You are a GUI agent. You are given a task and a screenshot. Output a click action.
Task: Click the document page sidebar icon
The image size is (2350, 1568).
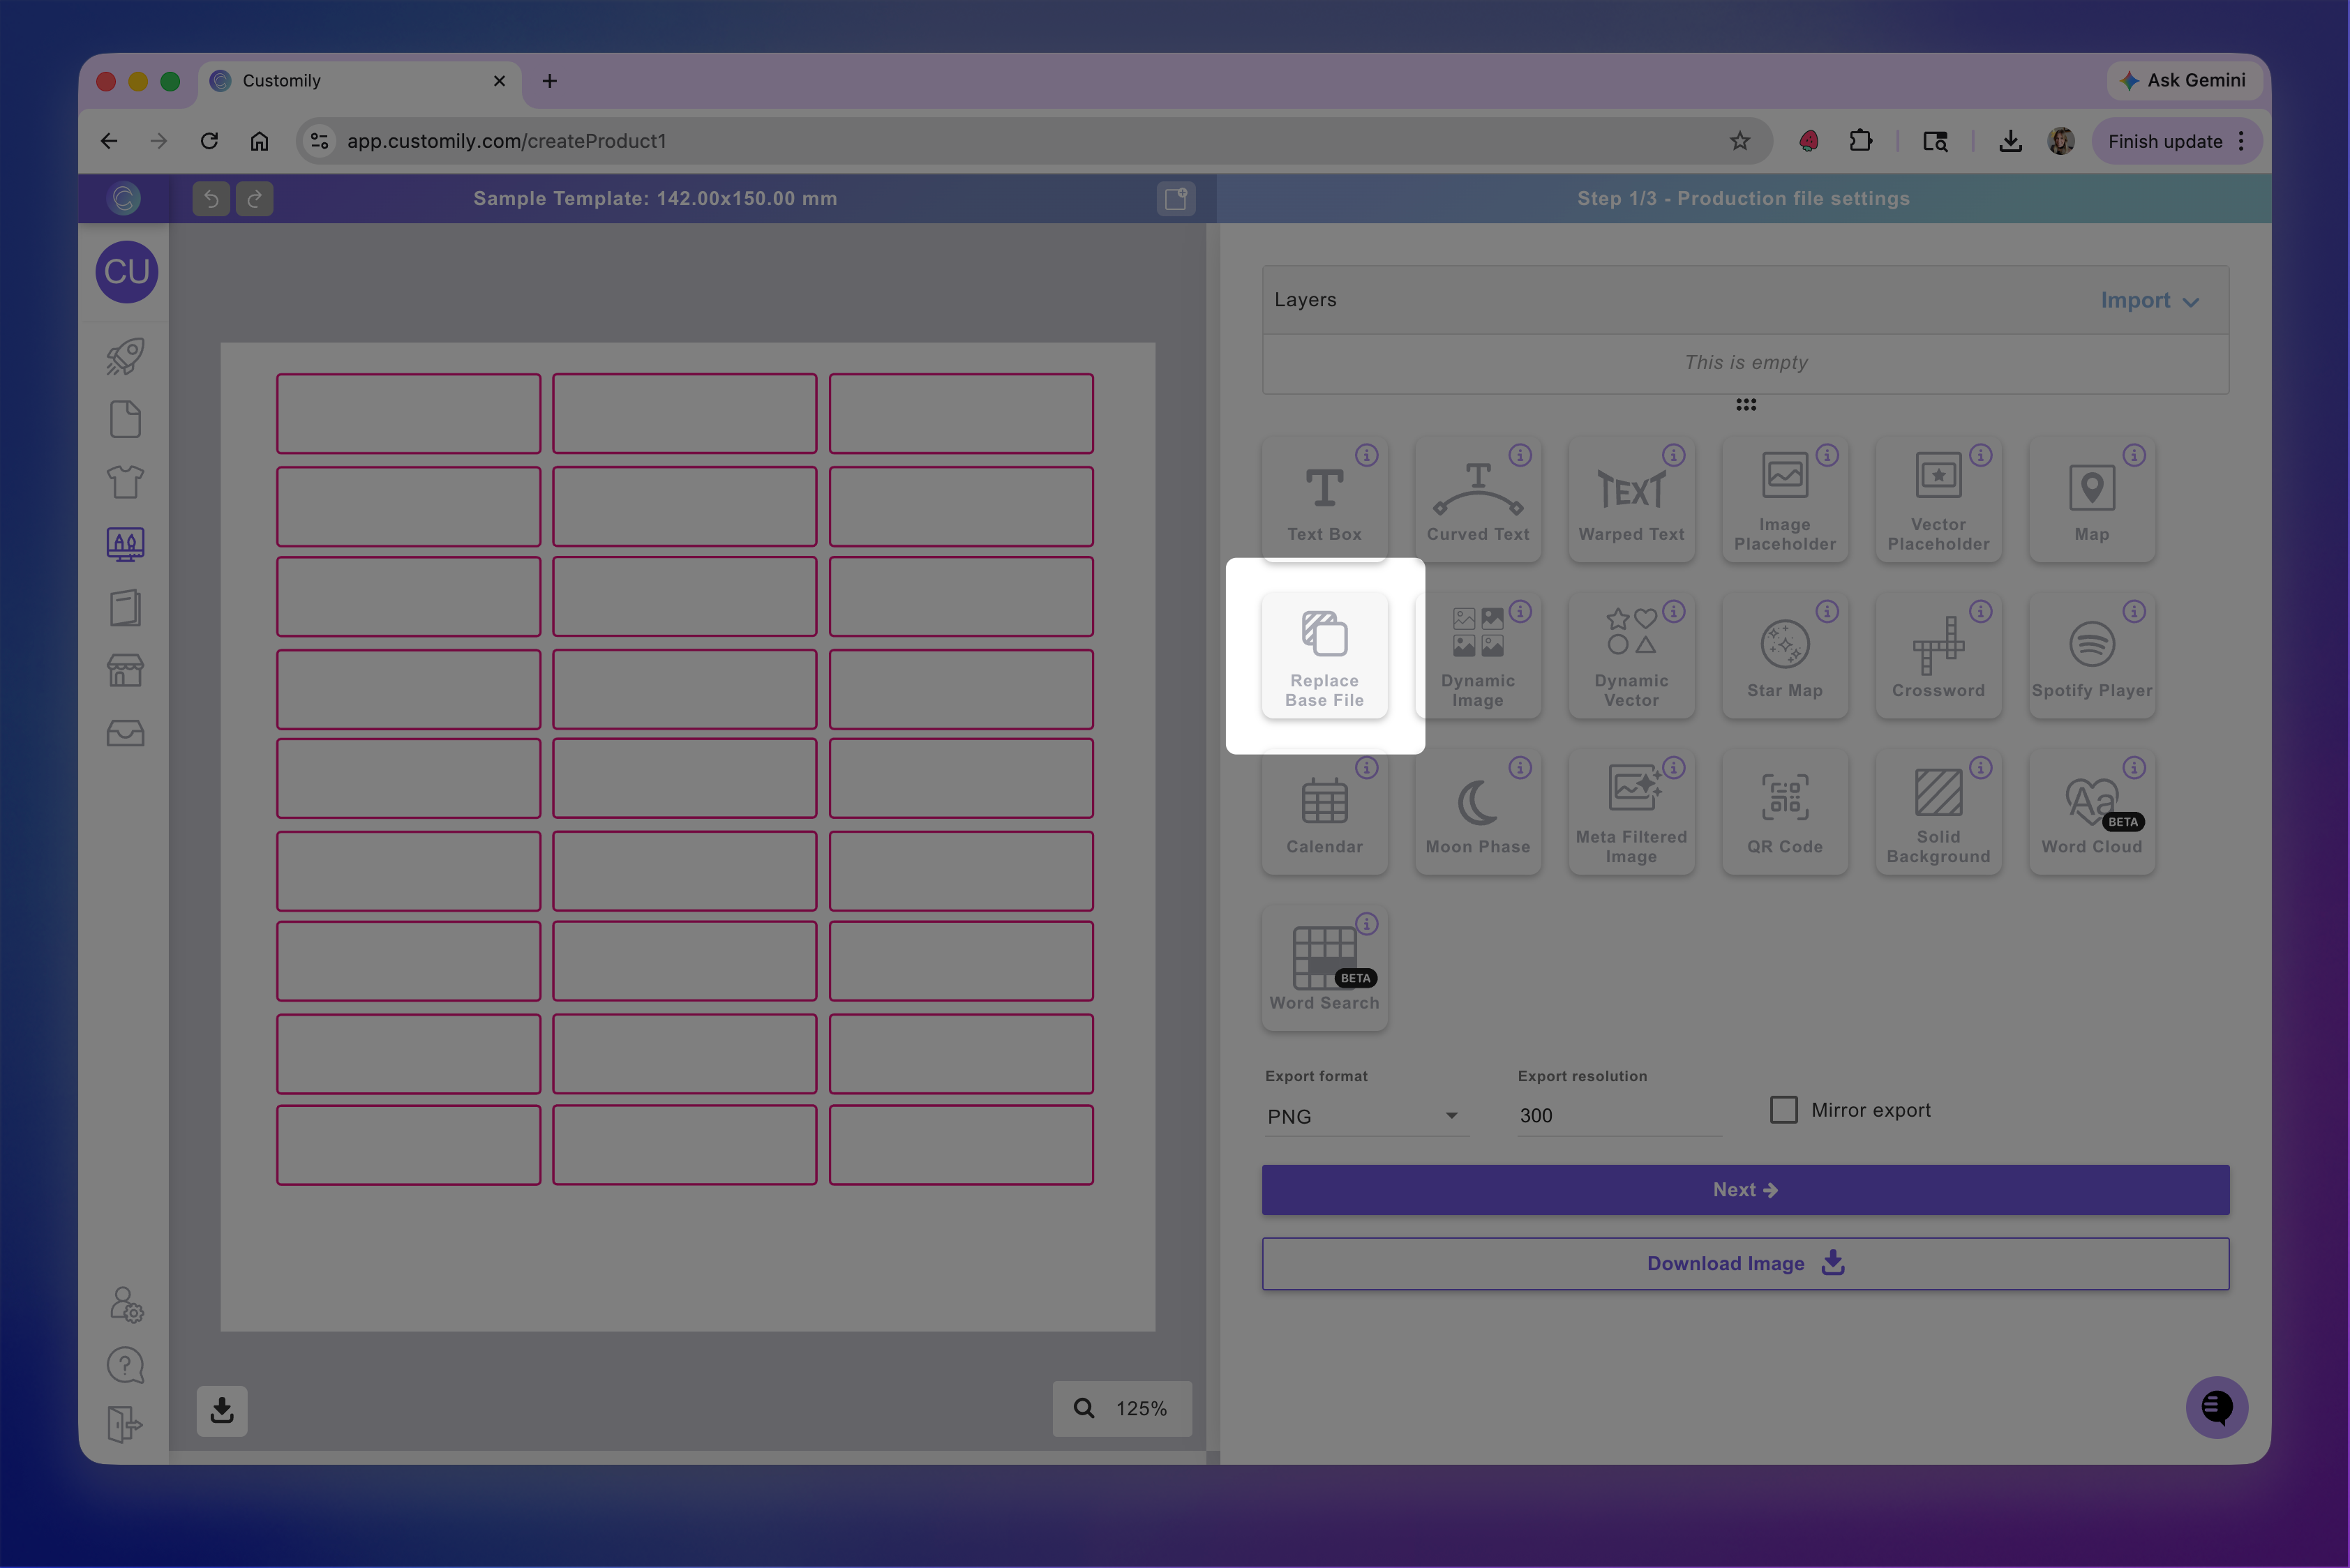coord(125,419)
